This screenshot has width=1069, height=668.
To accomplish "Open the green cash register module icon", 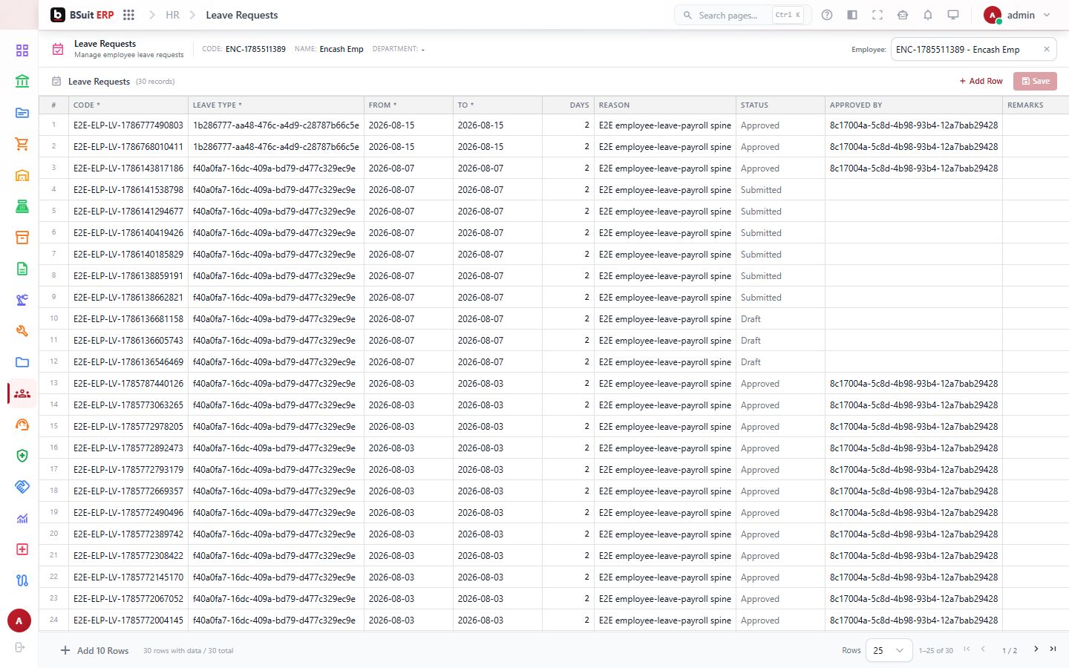I will [22, 206].
